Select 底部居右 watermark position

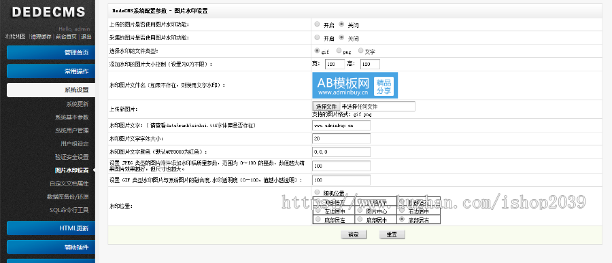coord(402,220)
